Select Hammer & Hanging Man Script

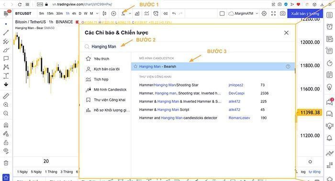164,110
